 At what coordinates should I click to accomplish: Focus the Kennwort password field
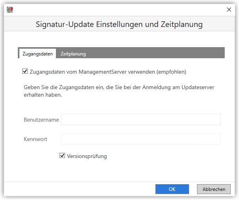click(x=141, y=139)
